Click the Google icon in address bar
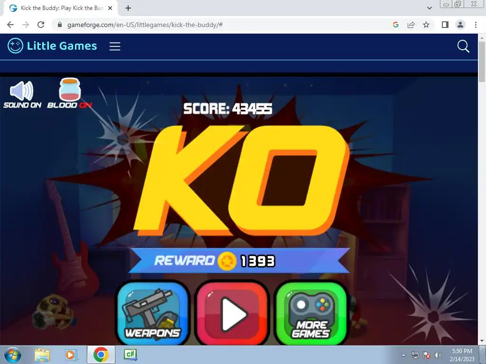 (395, 25)
